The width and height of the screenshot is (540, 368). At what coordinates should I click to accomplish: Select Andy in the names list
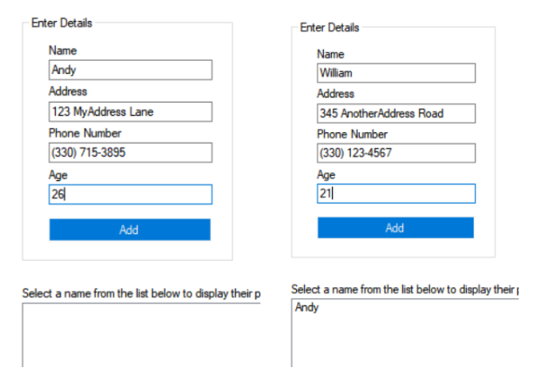(x=307, y=307)
